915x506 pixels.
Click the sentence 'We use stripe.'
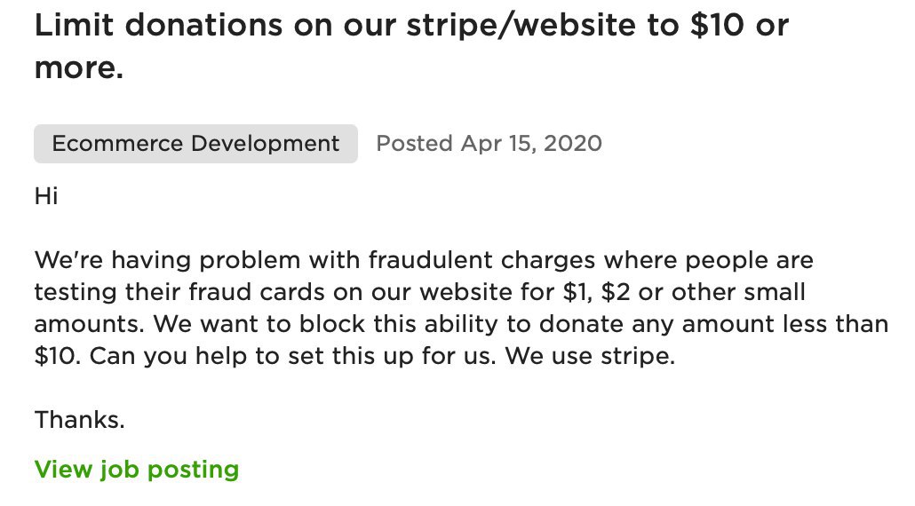[x=590, y=356]
